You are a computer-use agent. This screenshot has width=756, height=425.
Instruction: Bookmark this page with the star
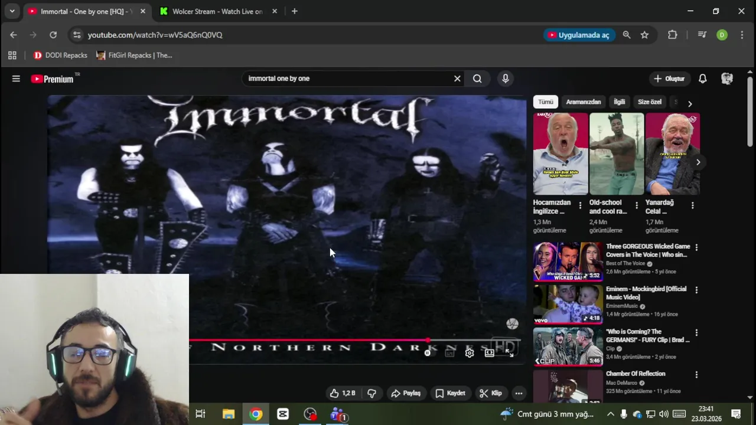644,35
